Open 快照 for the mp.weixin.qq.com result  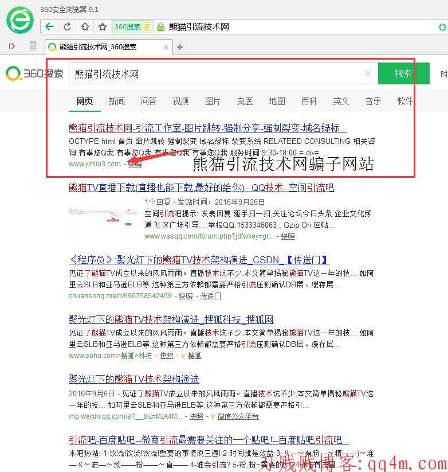(197, 416)
